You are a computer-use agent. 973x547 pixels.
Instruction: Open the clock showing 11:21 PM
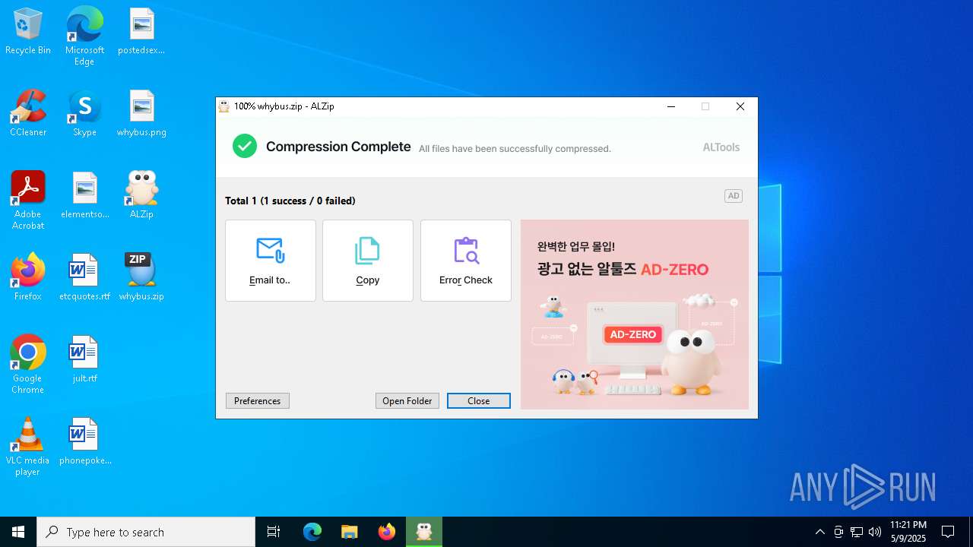[x=908, y=532]
